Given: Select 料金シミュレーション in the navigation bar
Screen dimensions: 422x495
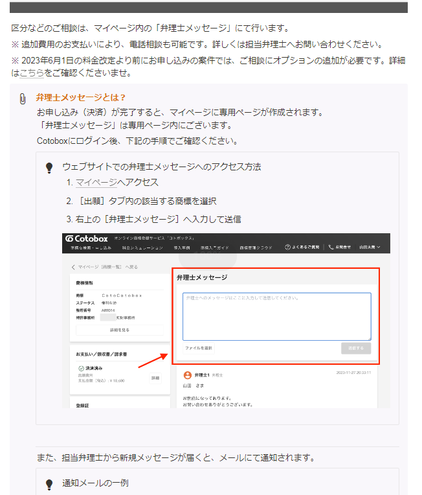Looking at the screenshot, I should tap(139, 247).
